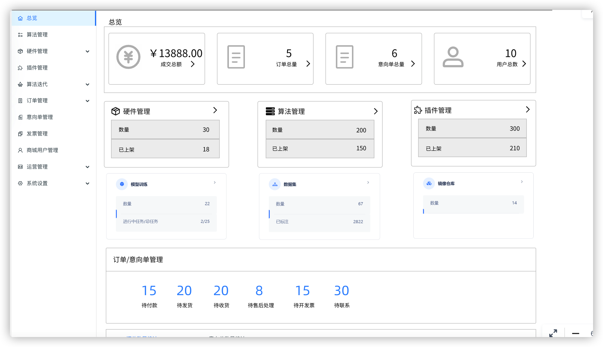603x347 pixels.
Task: Click the blue 镜像仓库 round icon
Action: (429, 183)
